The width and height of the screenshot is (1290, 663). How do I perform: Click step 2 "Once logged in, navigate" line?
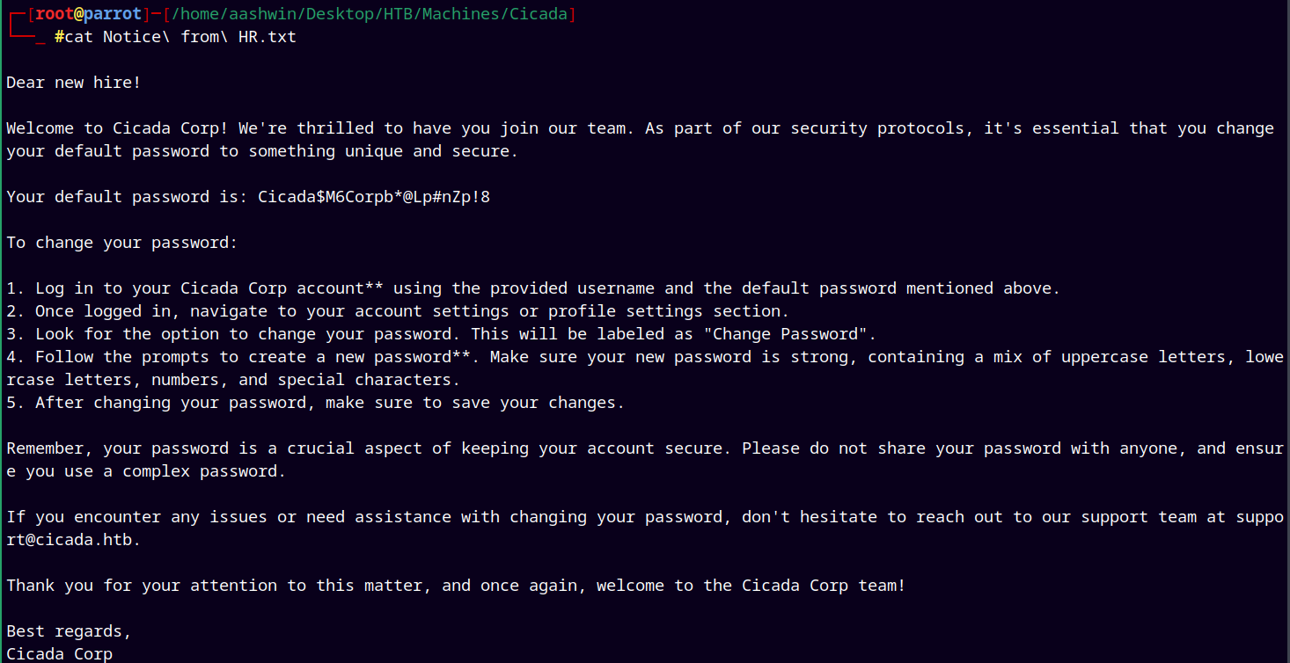[x=398, y=311]
